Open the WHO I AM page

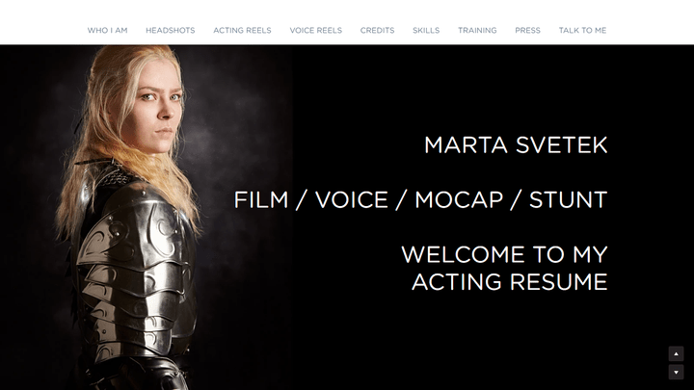pos(107,31)
